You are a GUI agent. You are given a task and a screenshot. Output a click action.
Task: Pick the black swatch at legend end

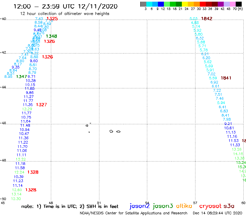tap(239, 4)
